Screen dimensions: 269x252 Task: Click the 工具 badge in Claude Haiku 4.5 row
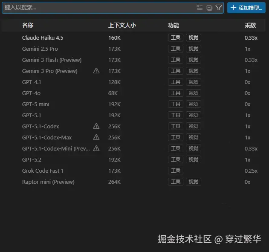[176, 38]
